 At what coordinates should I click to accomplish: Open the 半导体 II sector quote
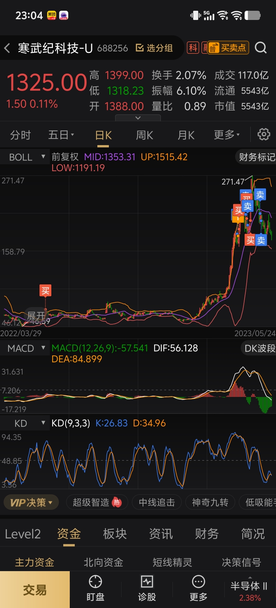249,591
